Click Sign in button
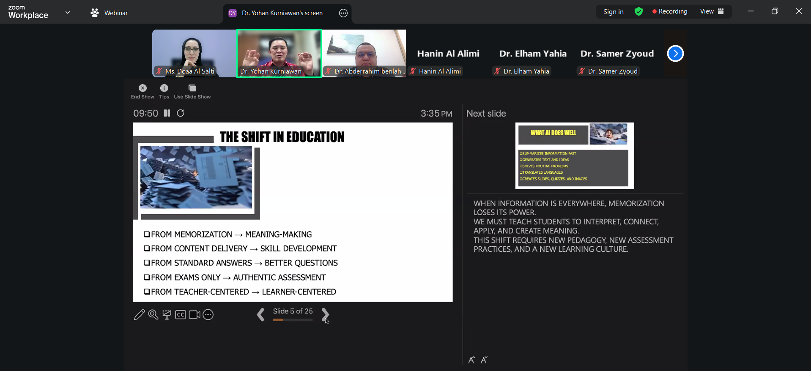The width and height of the screenshot is (811, 371). pos(613,11)
